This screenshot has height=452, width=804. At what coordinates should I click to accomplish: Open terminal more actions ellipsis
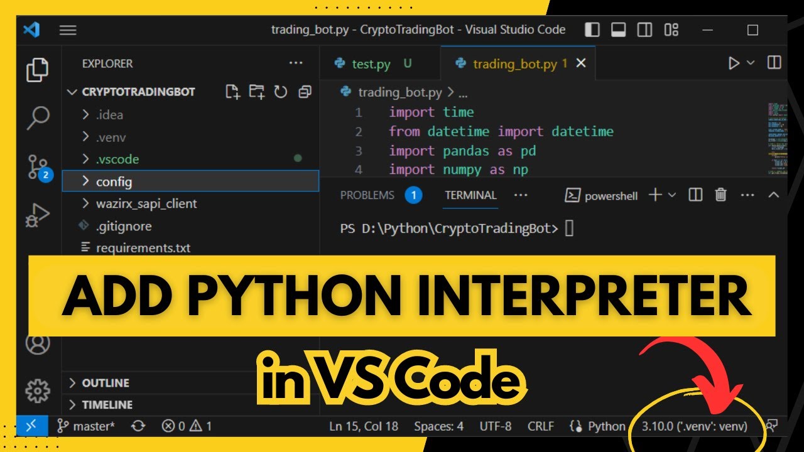point(747,195)
